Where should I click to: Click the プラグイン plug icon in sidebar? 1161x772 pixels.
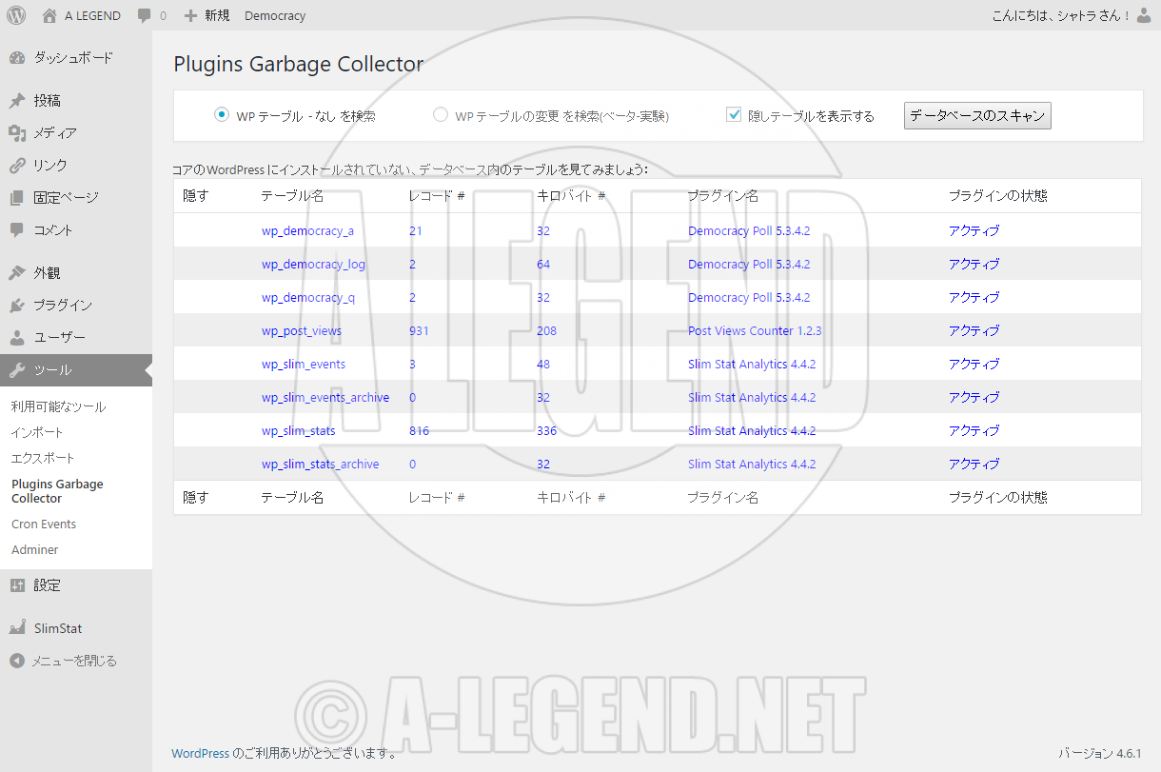pos(17,306)
